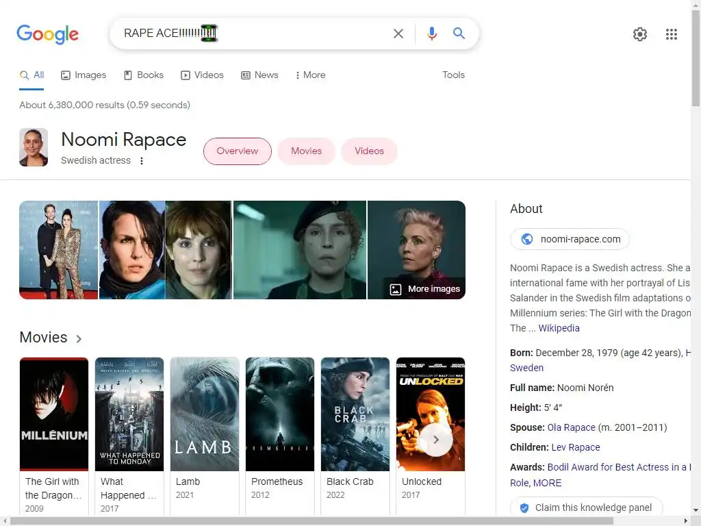Open the Prometheus 2012 movie card
Screen dimensions: 701x526
pos(280,436)
